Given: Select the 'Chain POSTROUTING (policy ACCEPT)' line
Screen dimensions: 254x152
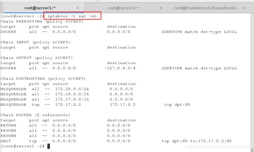Looking at the screenshot, I should tap(43, 79).
